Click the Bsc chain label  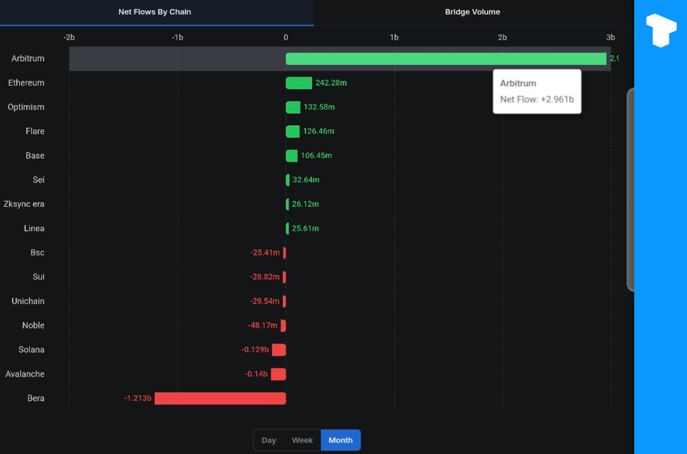(x=38, y=252)
